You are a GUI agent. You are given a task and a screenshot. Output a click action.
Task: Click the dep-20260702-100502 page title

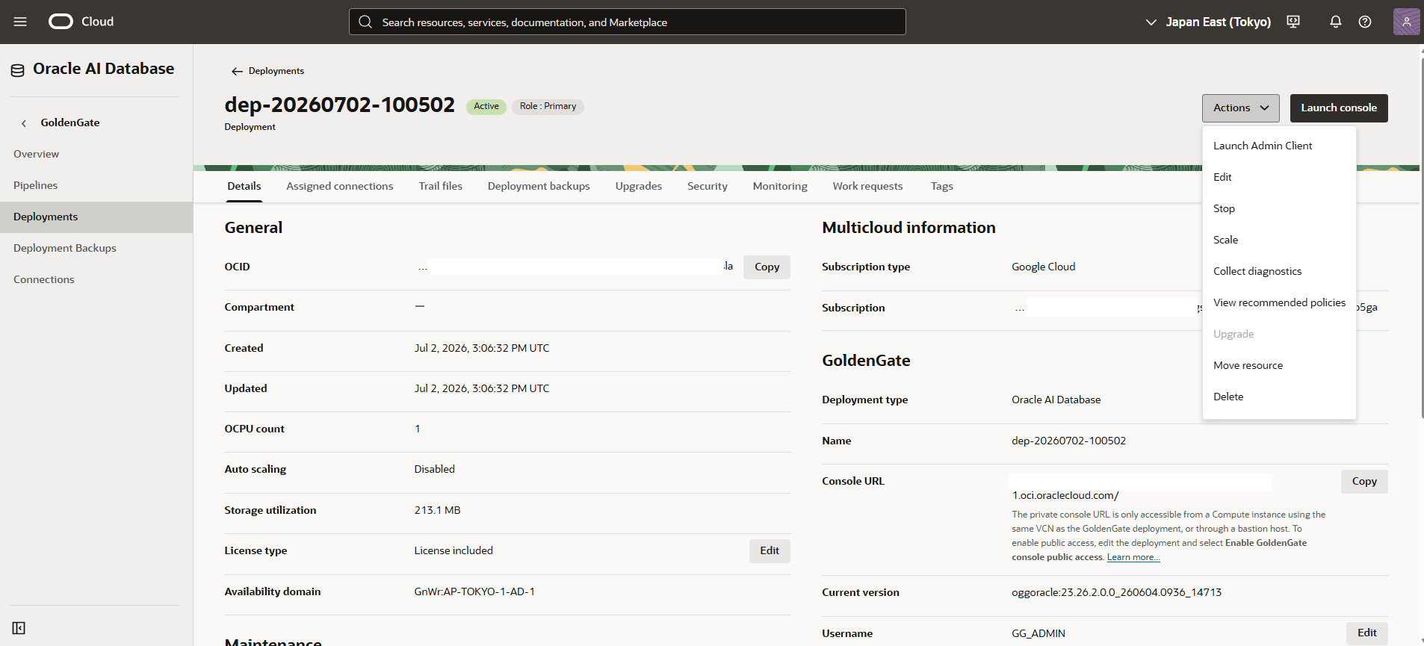(339, 105)
